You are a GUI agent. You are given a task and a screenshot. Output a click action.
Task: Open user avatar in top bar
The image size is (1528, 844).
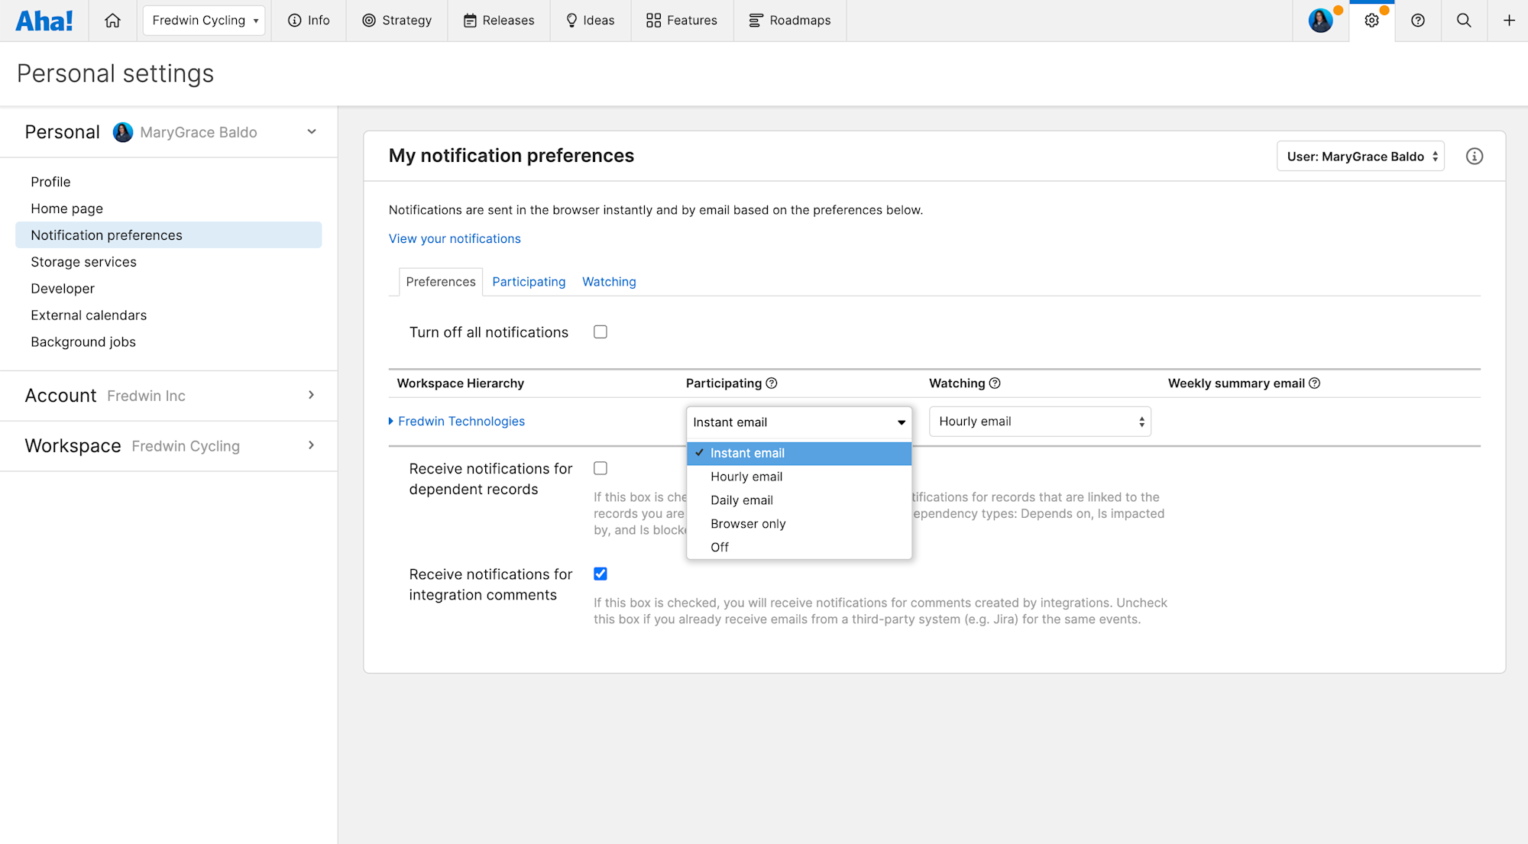pyautogui.click(x=1320, y=21)
